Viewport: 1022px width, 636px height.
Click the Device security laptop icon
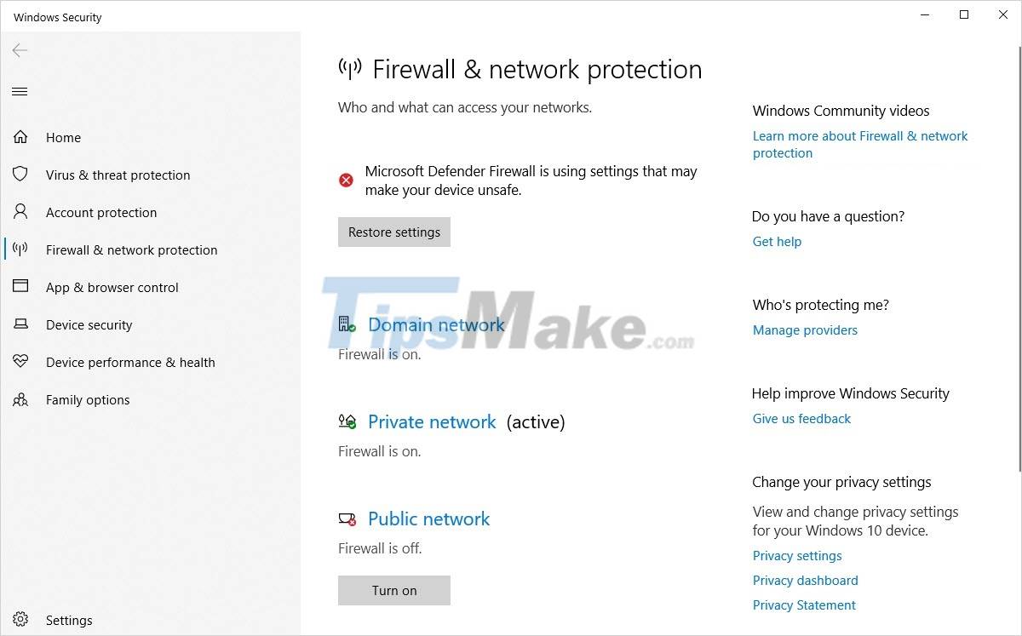(x=21, y=324)
